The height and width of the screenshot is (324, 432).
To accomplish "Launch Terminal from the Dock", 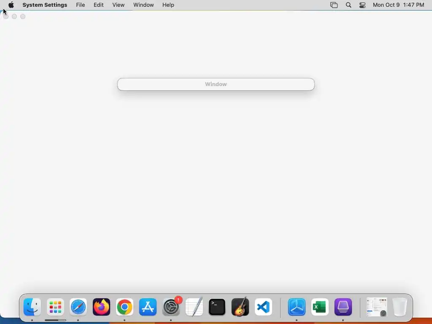I will (x=217, y=307).
